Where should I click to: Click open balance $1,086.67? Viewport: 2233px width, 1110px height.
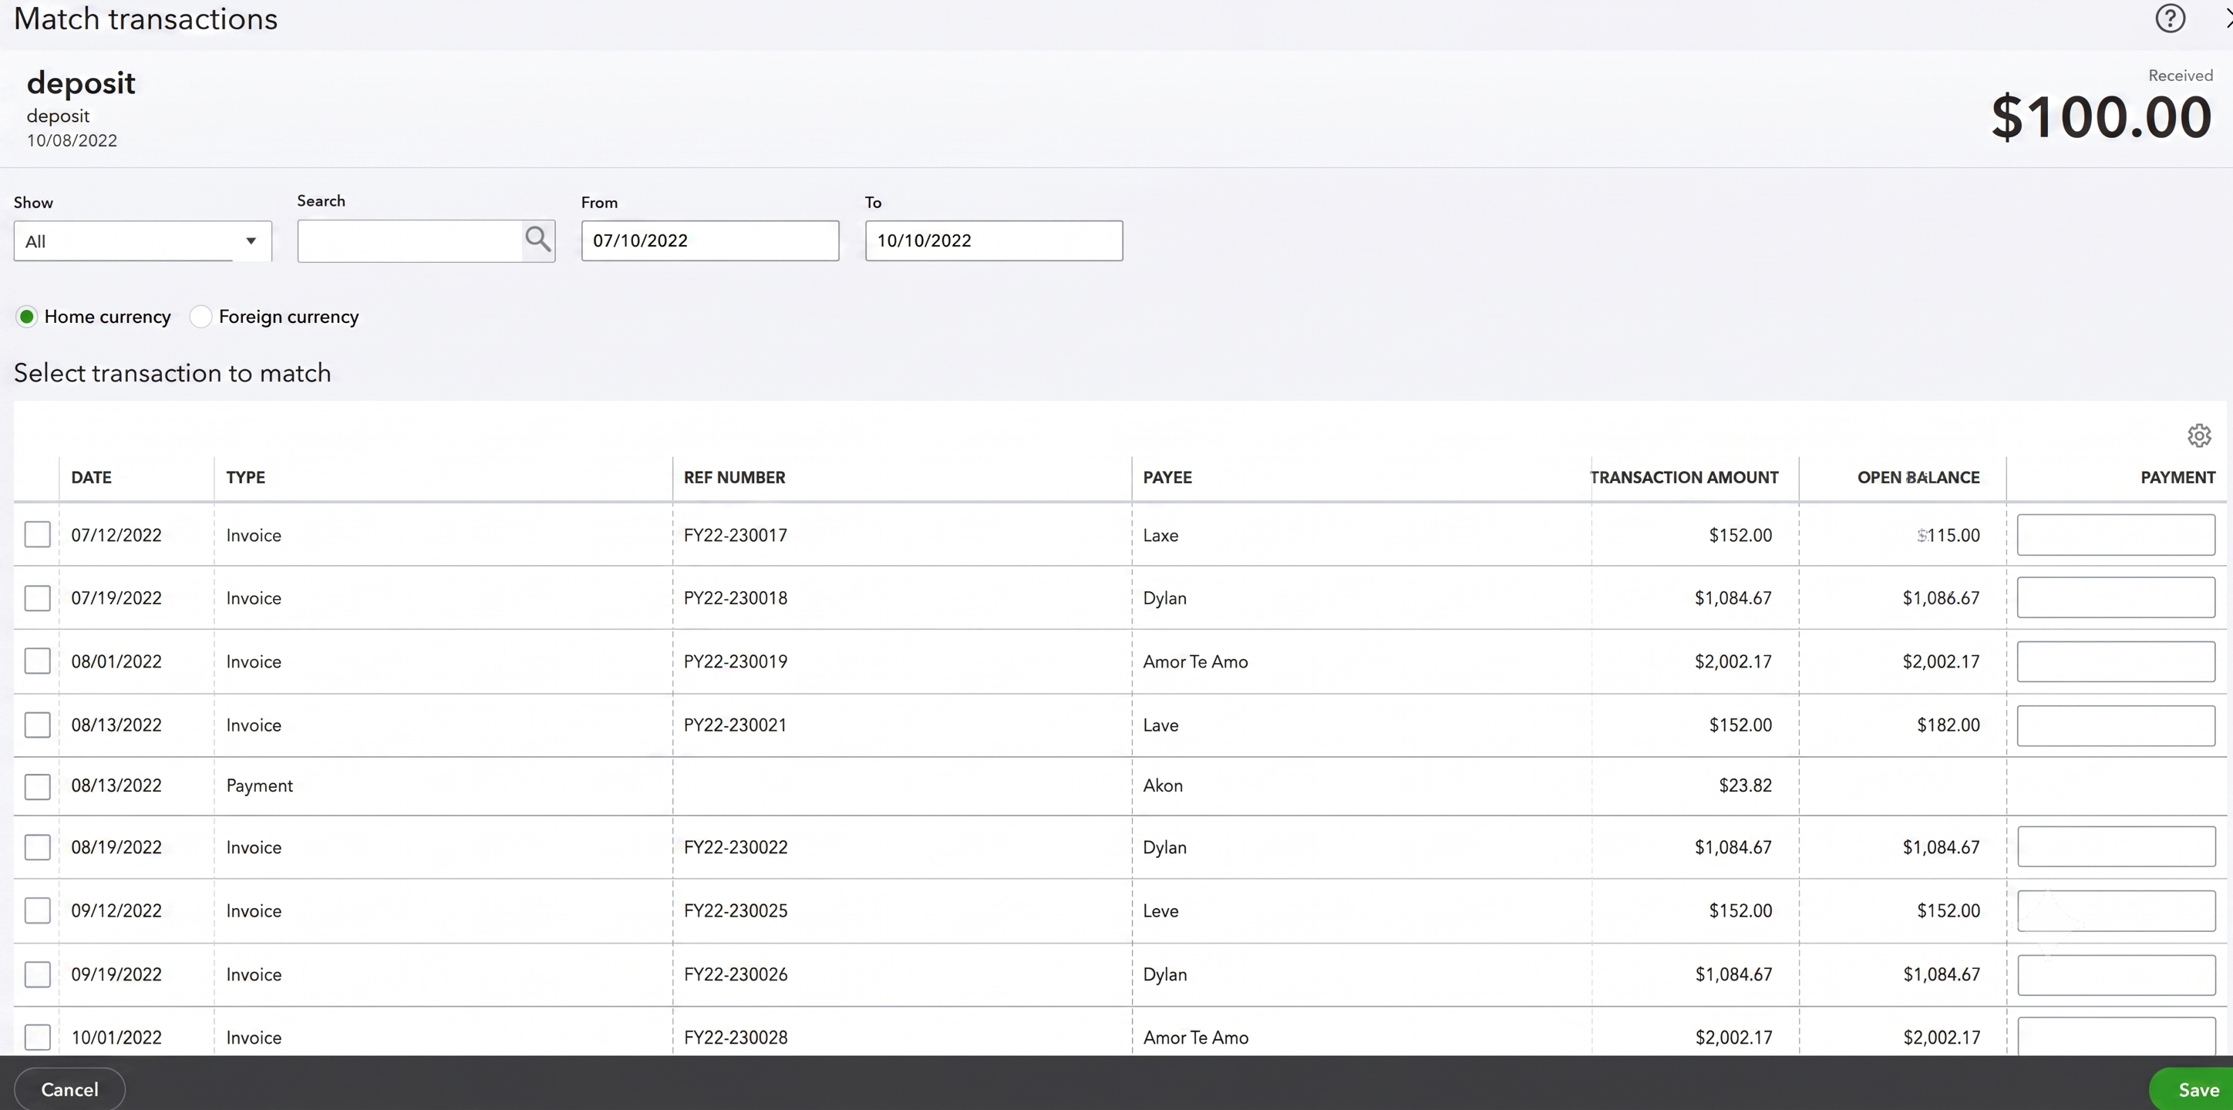(x=1941, y=599)
